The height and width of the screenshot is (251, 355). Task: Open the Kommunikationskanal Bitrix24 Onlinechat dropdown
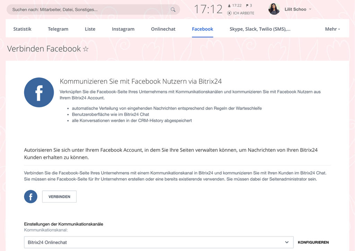coord(159,242)
